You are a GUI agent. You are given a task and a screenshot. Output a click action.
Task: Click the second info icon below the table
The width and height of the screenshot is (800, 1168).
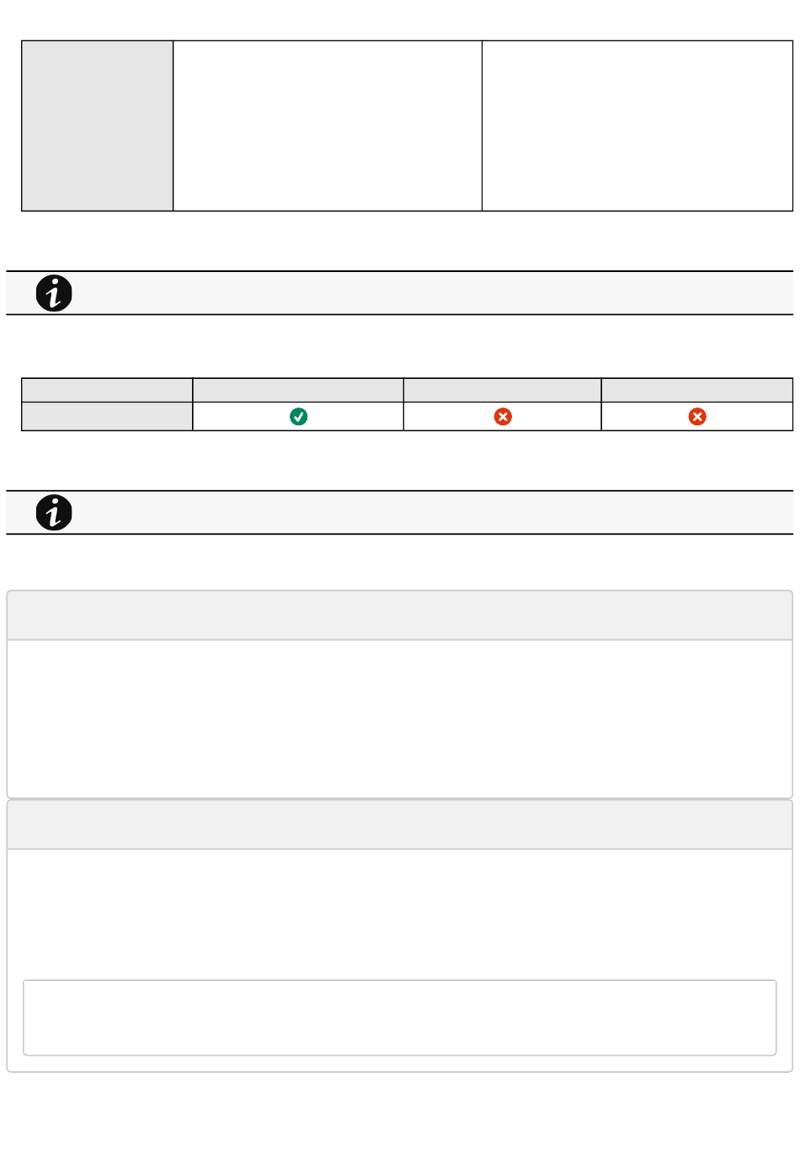pos(54,512)
